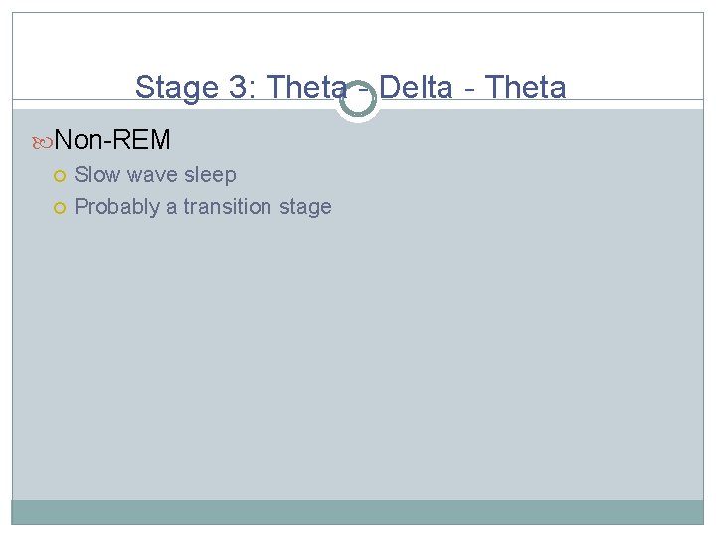Viewport: 716px width, 537px height.
Task: Click the word Delta in the title
Action: [x=417, y=88]
